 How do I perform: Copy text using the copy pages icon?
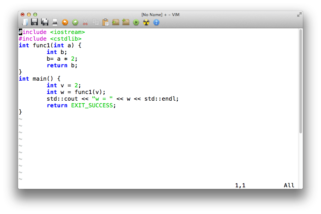pyautogui.click(x=95, y=22)
